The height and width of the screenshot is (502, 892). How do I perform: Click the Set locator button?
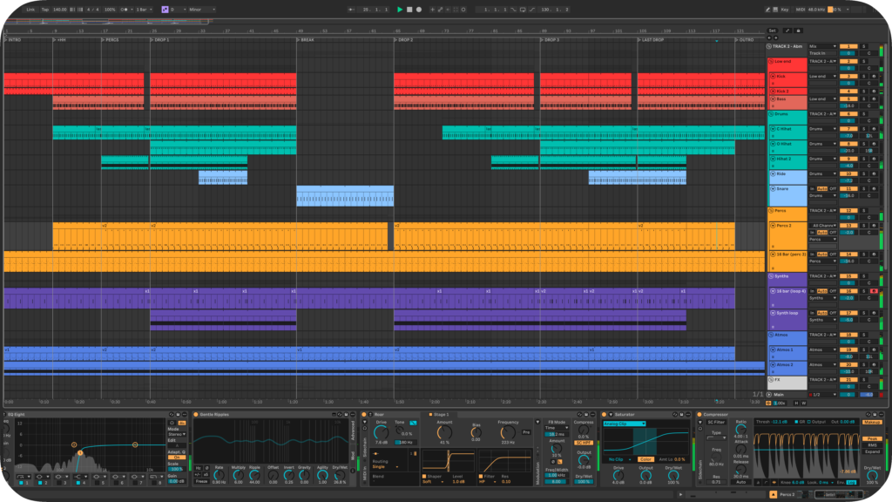[772, 31]
